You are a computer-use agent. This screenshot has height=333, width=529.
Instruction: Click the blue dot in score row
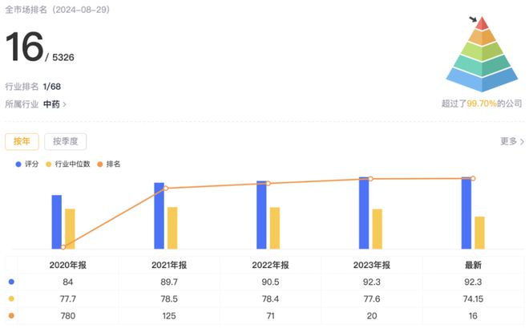coord(11,282)
